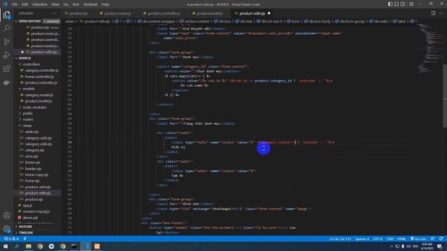This screenshot has width=447, height=251.
Task: Toggle panel layout icon in title bar
Action: (397, 4)
